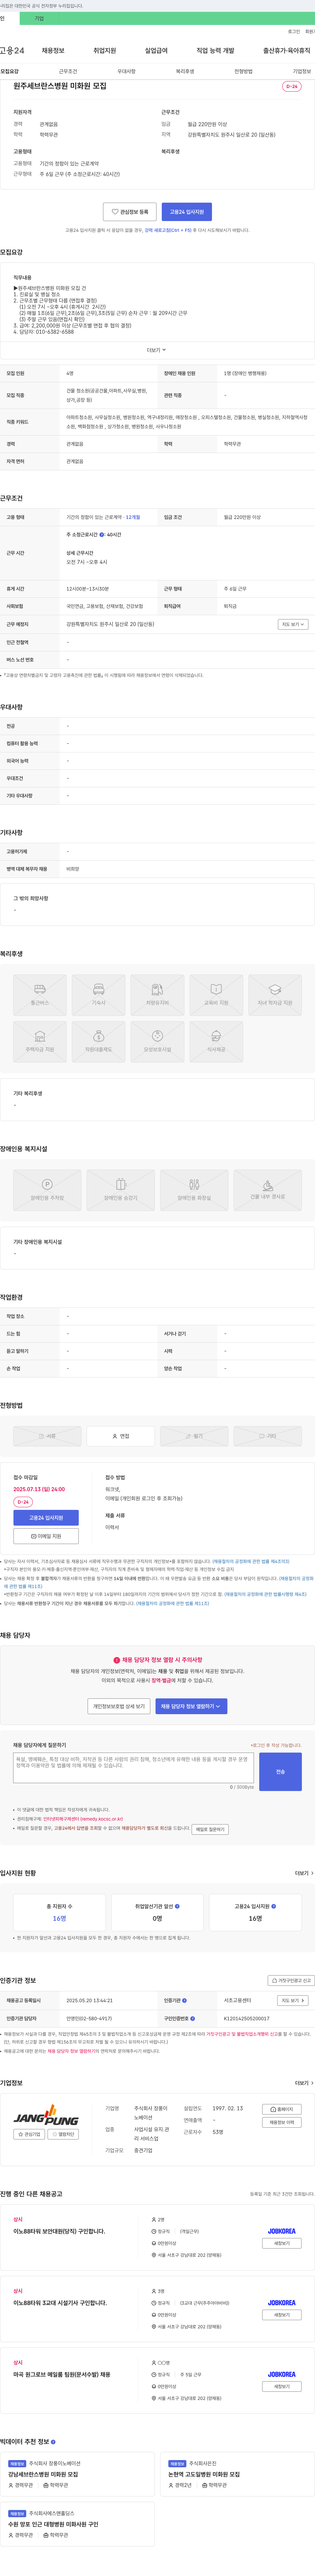Switch to the 전형방법 tab

[x=243, y=72]
